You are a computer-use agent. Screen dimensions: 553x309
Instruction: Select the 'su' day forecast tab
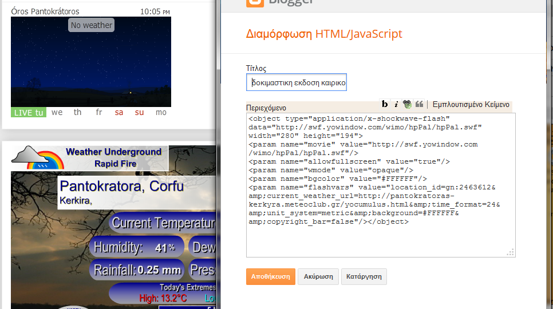(x=140, y=113)
